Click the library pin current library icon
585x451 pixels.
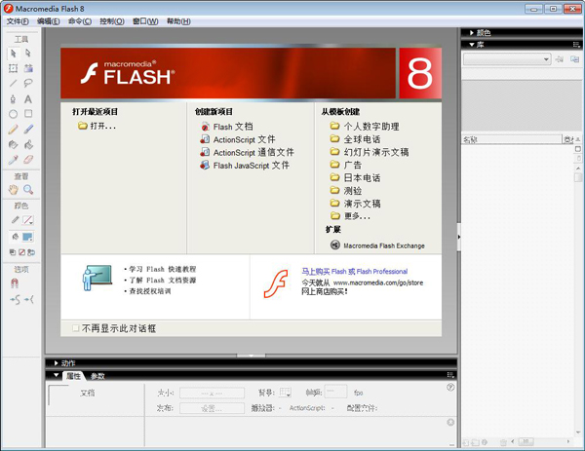point(560,59)
